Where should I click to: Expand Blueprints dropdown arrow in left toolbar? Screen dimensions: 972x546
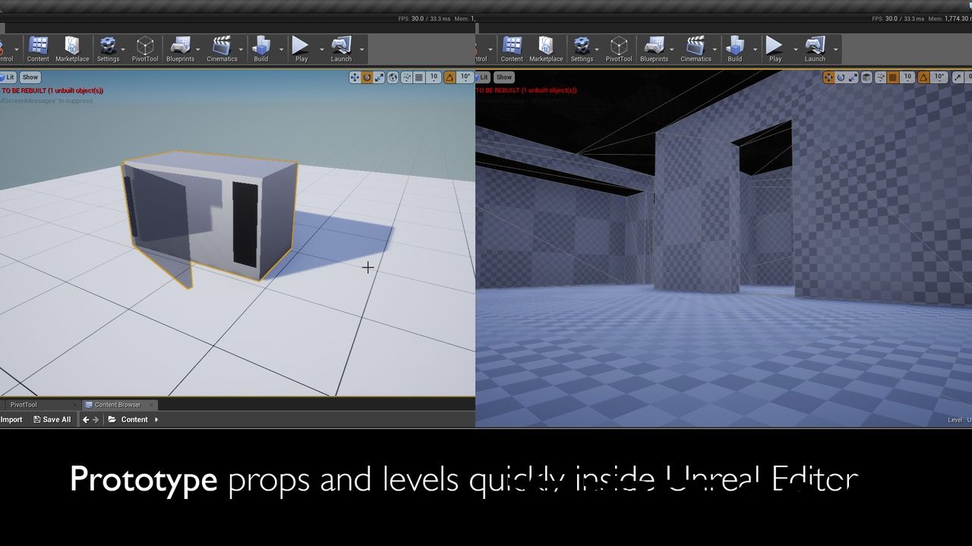(x=201, y=49)
